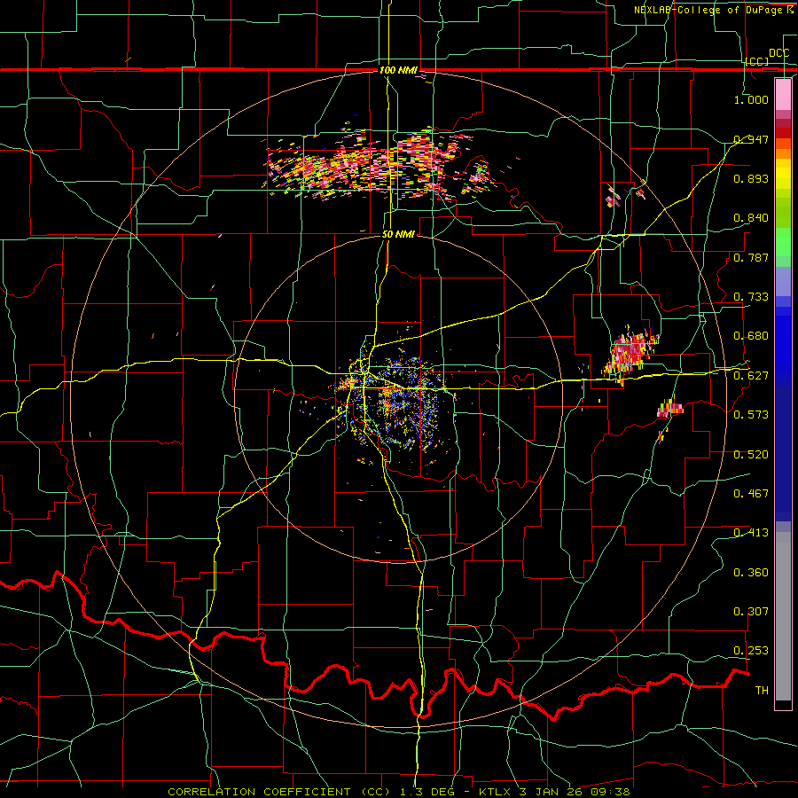Image resolution: width=798 pixels, height=798 pixels.
Task: Click the 0.947 scale value
Action: 751,139
